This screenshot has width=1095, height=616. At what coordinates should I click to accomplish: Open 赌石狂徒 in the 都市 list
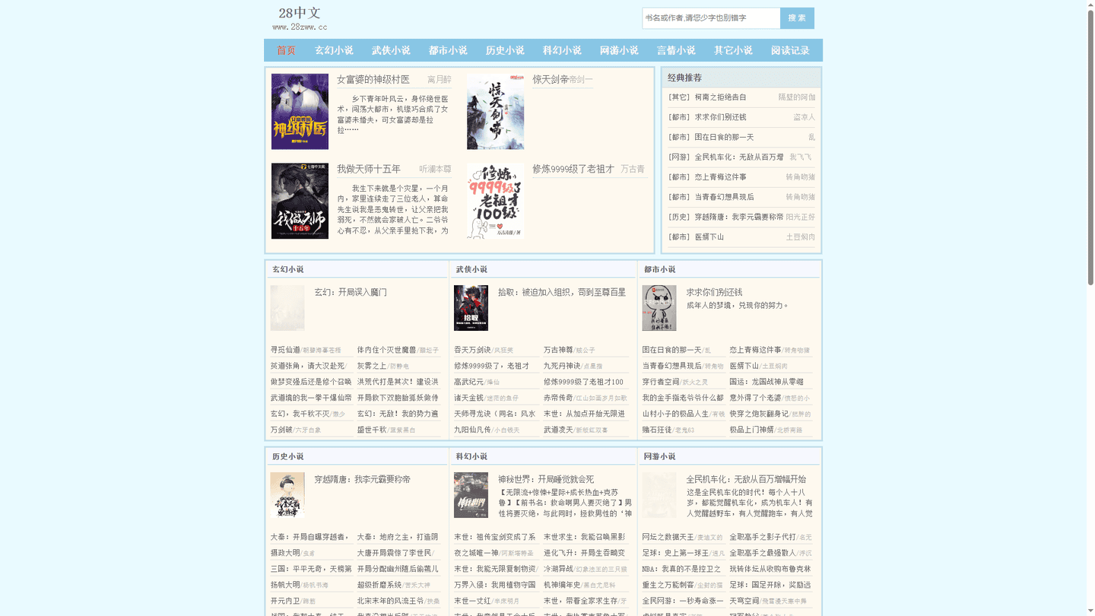(x=657, y=430)
